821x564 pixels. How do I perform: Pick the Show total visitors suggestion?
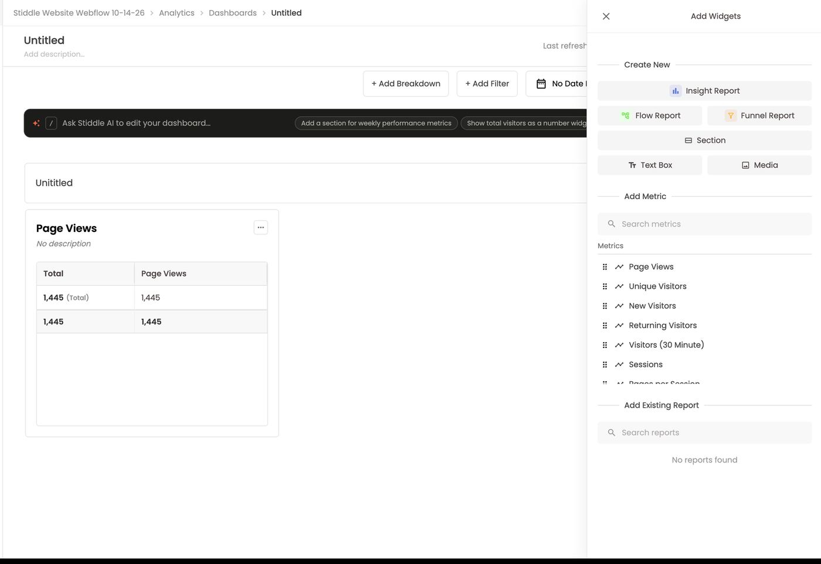524,123
